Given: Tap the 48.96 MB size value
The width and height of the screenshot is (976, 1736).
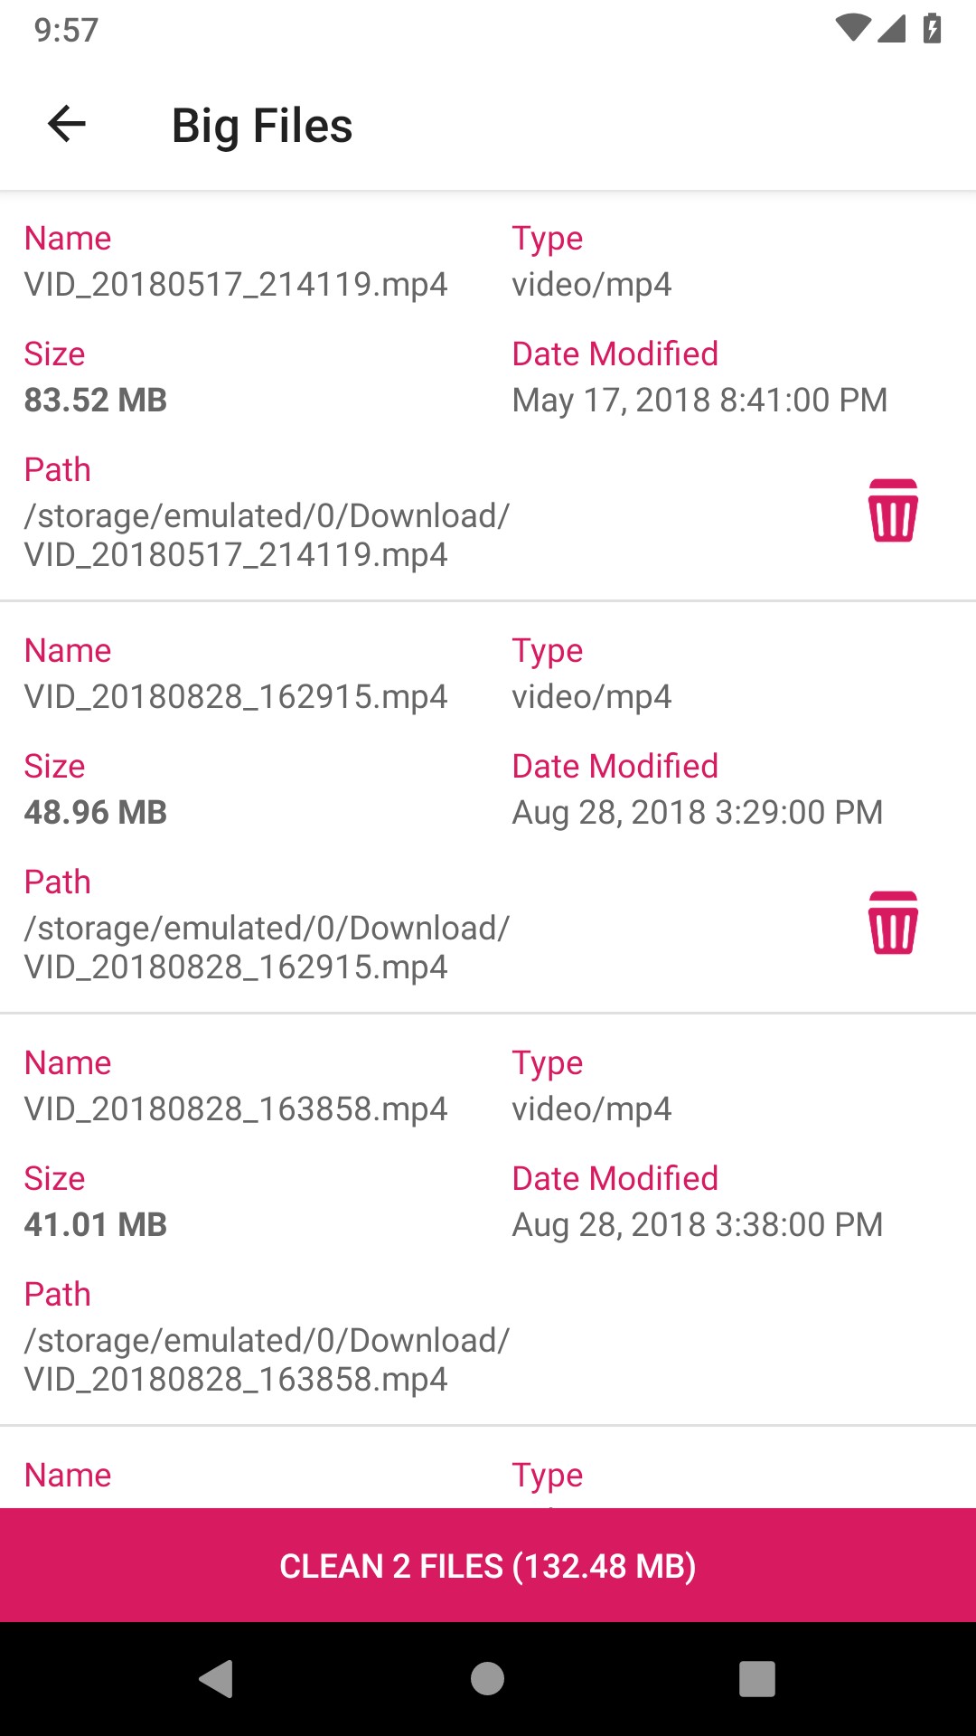Looking at the screenshot, I should tap(96, 813).
